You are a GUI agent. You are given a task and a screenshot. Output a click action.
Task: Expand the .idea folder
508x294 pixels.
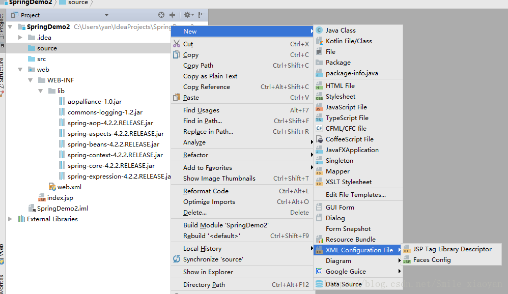click(20, 37)
